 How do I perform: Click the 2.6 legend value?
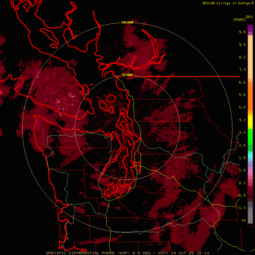(242, 145)
